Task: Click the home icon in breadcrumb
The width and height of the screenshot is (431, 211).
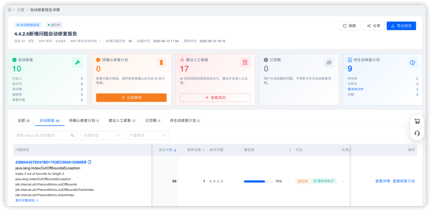Action: 10,10
